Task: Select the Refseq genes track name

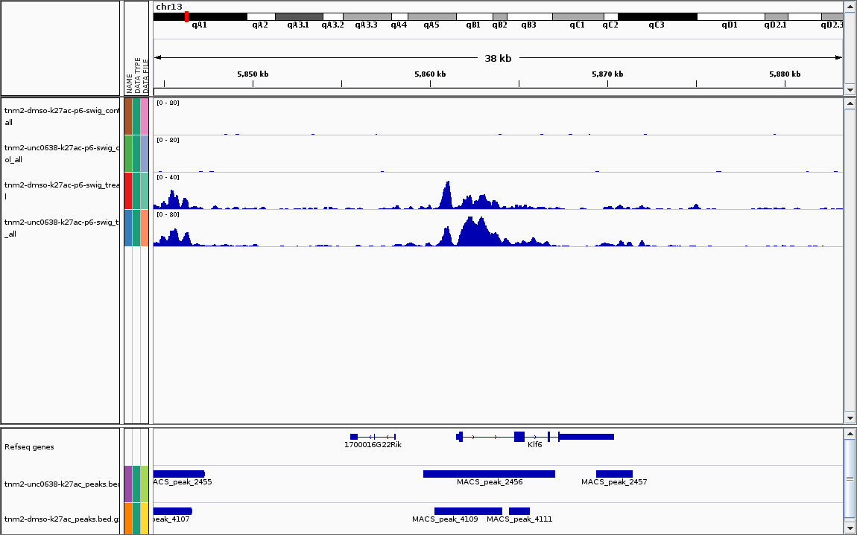Action: click(x=29, y=447)
